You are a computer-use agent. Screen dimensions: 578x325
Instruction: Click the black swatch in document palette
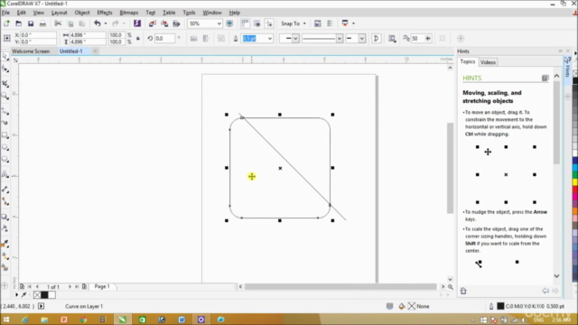click(x=44, y=295)
